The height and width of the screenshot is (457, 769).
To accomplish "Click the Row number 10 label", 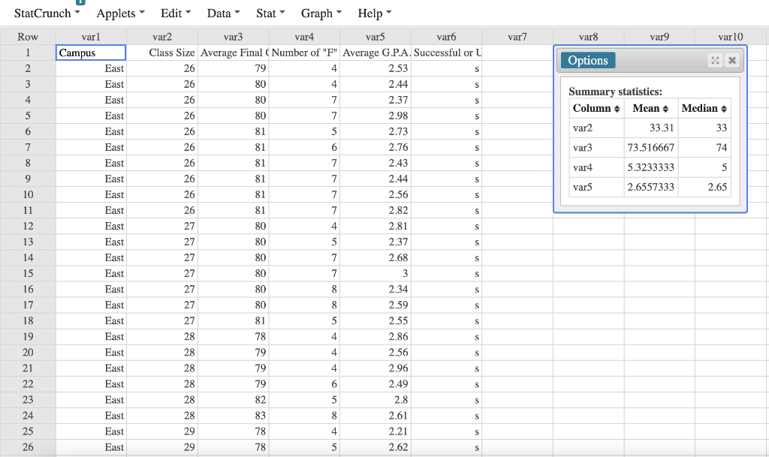I will 27,194.
